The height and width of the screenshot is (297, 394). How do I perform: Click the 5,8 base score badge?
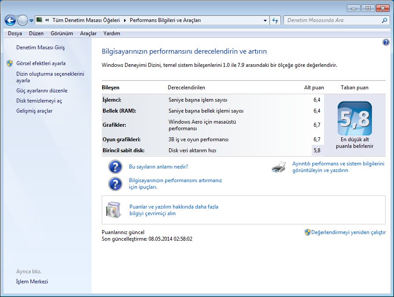pyautogui.click(x=354, y=118)
